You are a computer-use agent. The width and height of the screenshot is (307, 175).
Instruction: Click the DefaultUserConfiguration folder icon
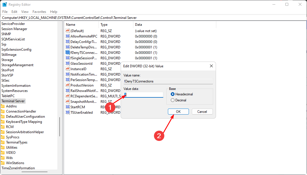(3, 116)
